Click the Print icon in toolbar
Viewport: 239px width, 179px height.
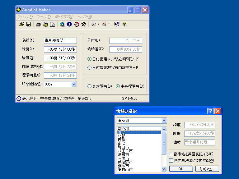click(38, 24)
